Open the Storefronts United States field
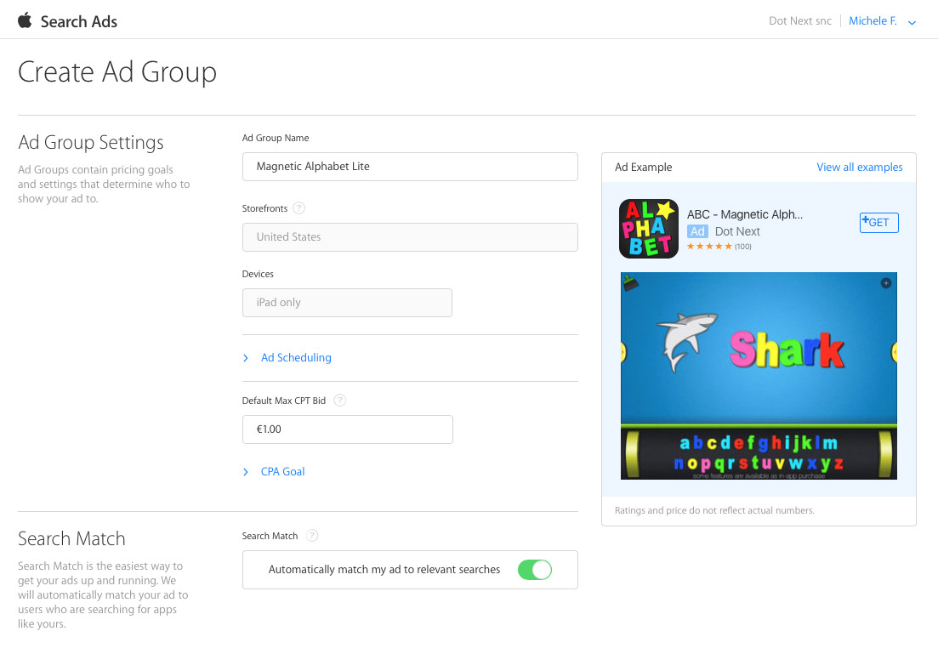 pos(410,237)
